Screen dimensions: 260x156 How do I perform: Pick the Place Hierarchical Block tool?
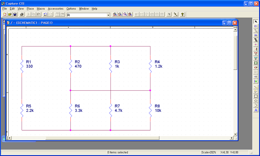coord(256,63)
